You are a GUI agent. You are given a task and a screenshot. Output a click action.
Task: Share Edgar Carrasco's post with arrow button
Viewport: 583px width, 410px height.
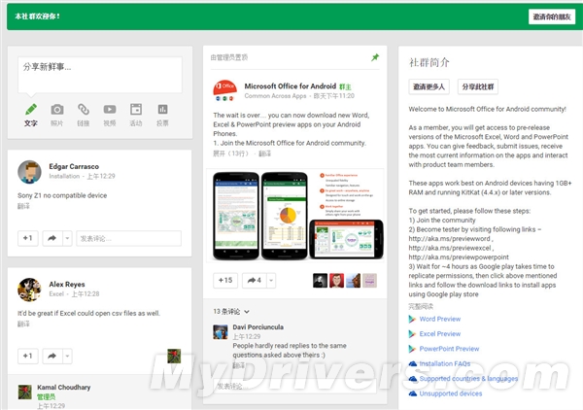coord(52,238)
